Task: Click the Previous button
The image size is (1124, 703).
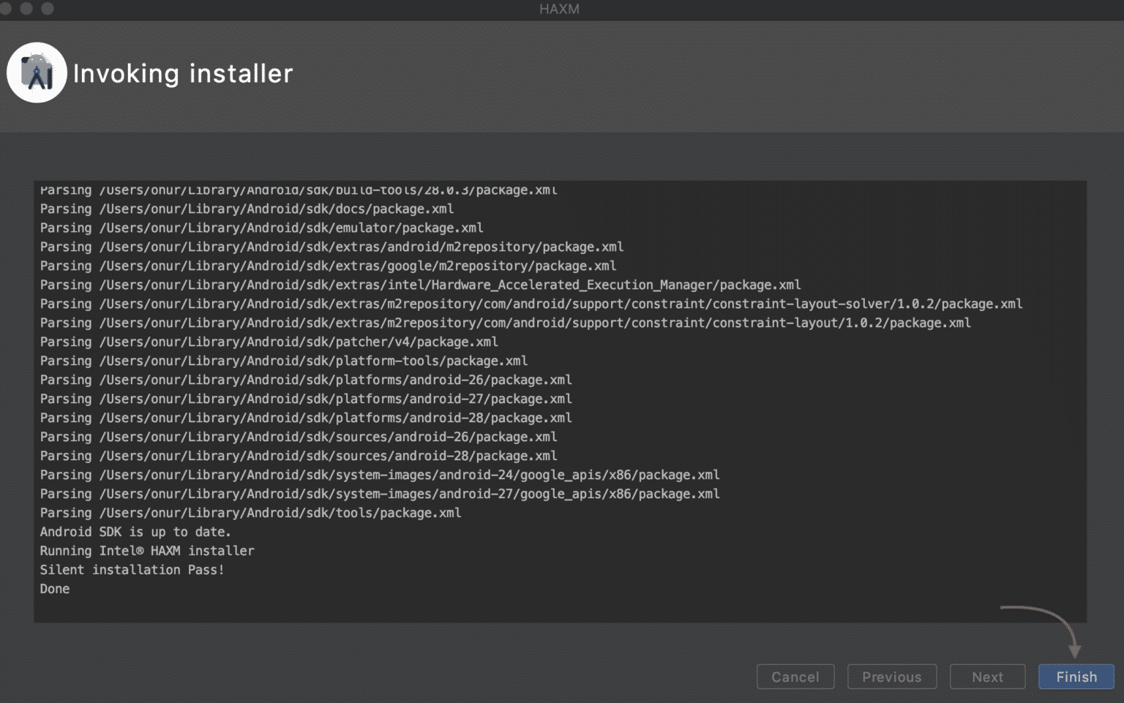Action: 892,677
